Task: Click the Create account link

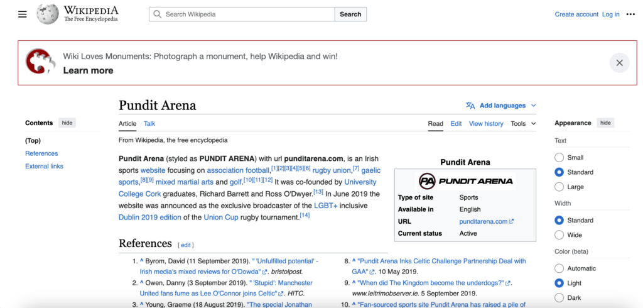Action: point(576,14)
